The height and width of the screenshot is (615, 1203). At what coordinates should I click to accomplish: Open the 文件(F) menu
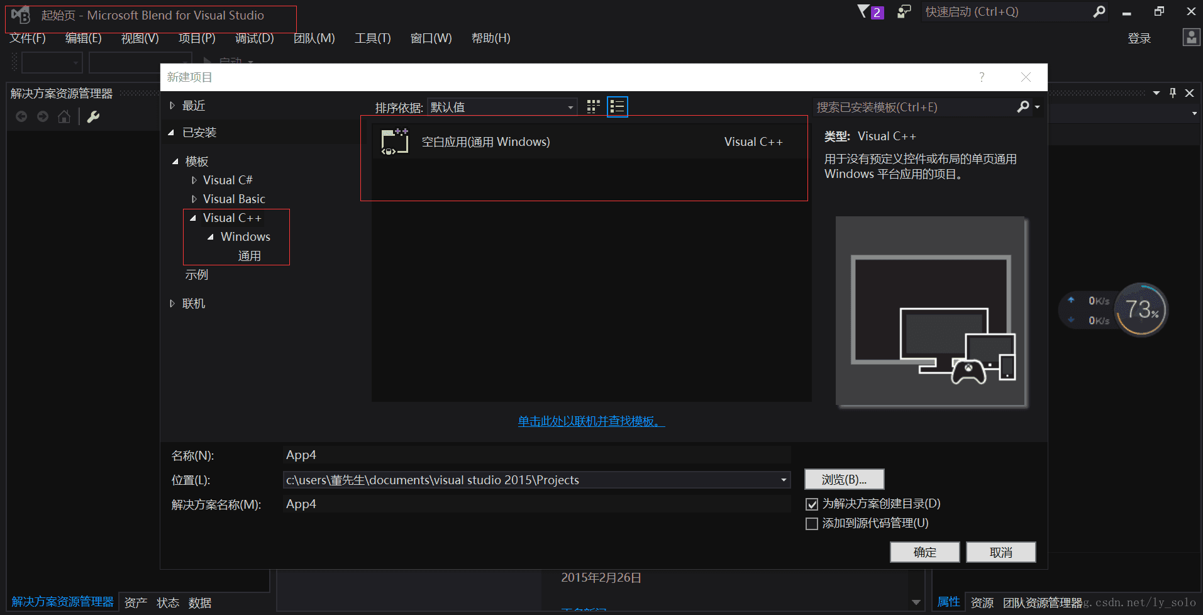[28, 38]
